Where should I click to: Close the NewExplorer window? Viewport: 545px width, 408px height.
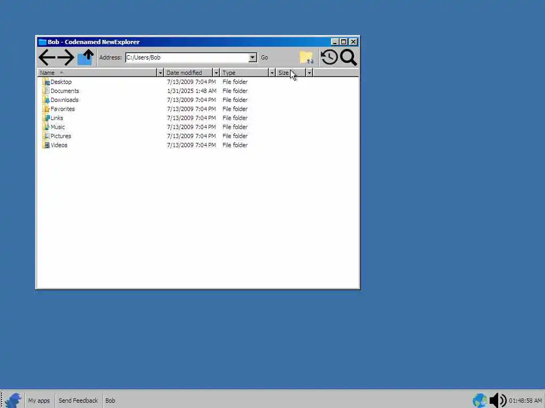click(x=353, y=42)
